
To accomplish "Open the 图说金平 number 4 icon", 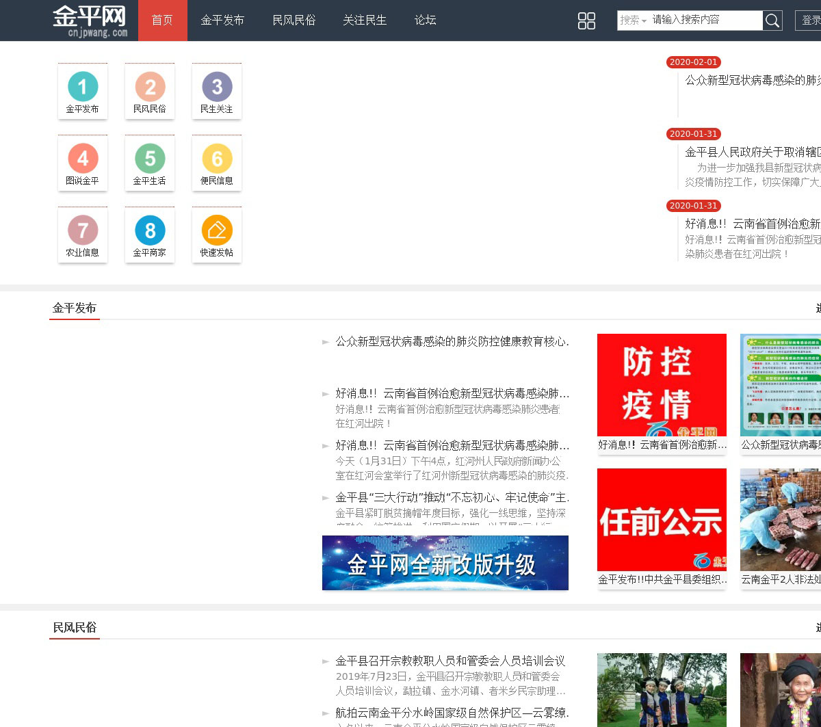I will (83, 159).
